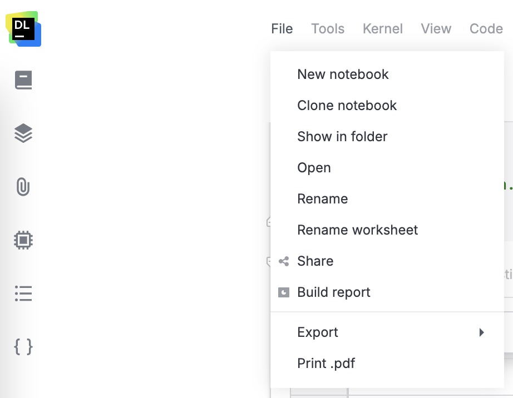
Task: Open the View menu
Action: (x=436, y=28)
